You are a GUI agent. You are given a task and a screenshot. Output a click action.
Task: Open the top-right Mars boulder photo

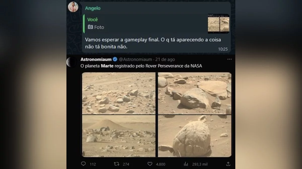[x=194, y=93]
